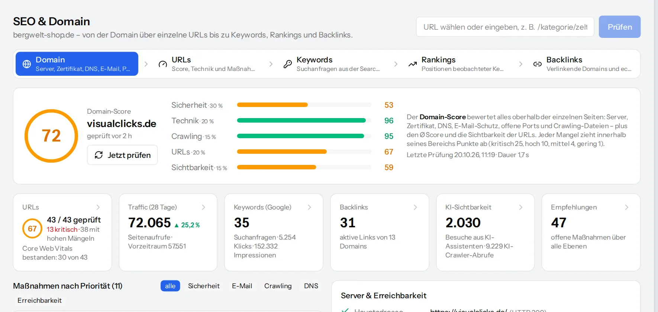
Task: Open the Traffic (28 Tage) card chevron
Action: pos(204,207)
